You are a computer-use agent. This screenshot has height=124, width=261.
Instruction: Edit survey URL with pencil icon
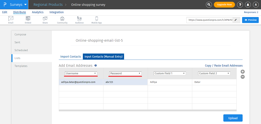pyautogui.click(x=236, y=20)
